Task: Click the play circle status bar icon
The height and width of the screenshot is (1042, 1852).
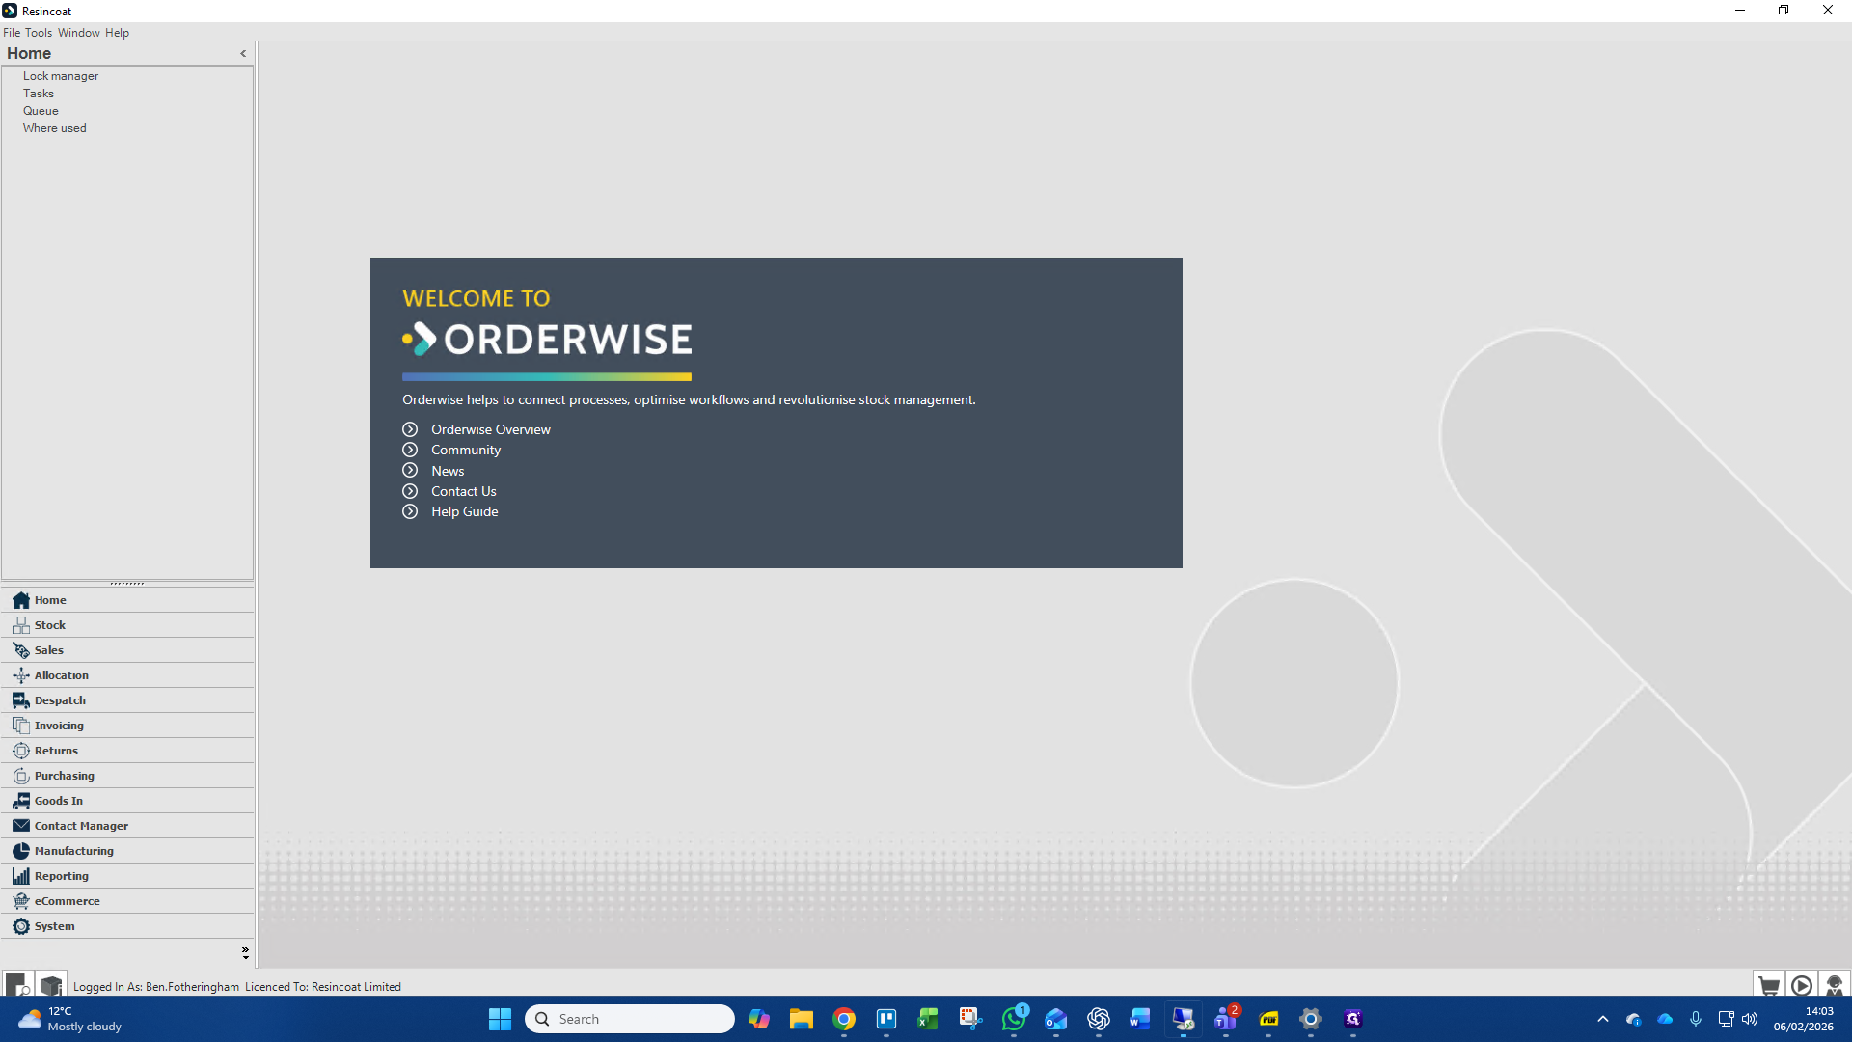Action: pyautogui.click(x=1801, y=986)
